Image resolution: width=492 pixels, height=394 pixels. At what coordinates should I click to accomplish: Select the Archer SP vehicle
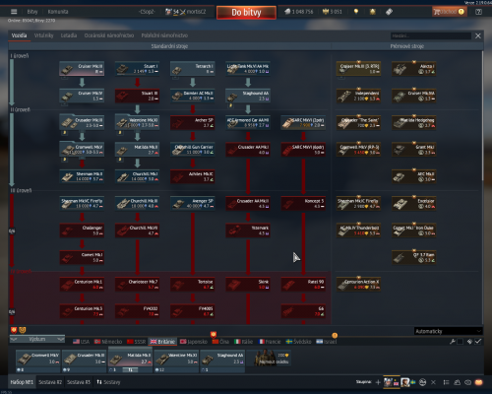click(193, 122)
